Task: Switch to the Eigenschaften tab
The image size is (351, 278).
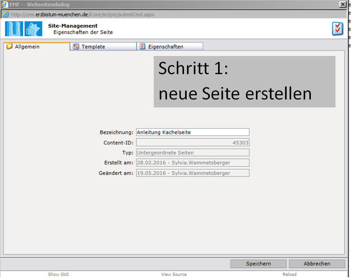Action: pyautogui.click(x=170, y=47)
